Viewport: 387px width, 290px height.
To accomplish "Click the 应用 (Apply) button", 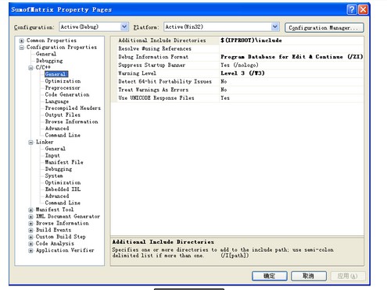I will 348,276.
